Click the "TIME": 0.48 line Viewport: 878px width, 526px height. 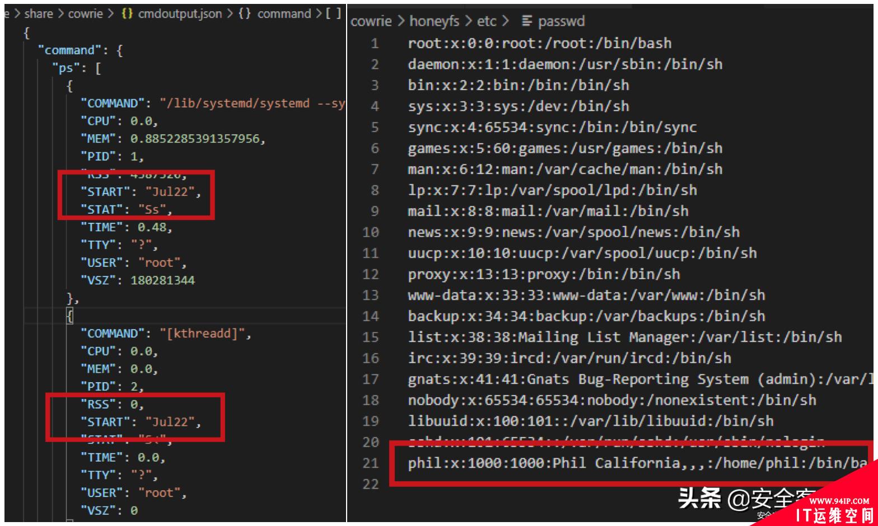pos(126,227)
